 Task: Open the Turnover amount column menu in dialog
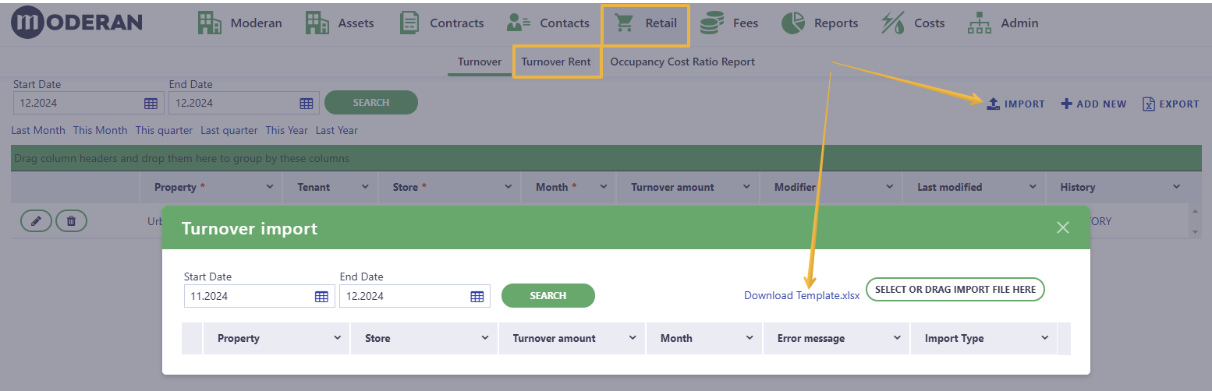(633, 338)
